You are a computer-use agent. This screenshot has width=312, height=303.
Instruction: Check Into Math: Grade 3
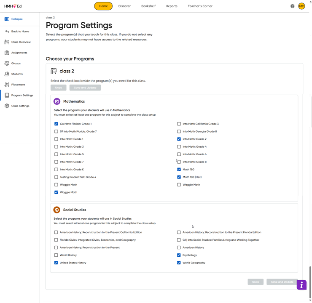[56, 147]
